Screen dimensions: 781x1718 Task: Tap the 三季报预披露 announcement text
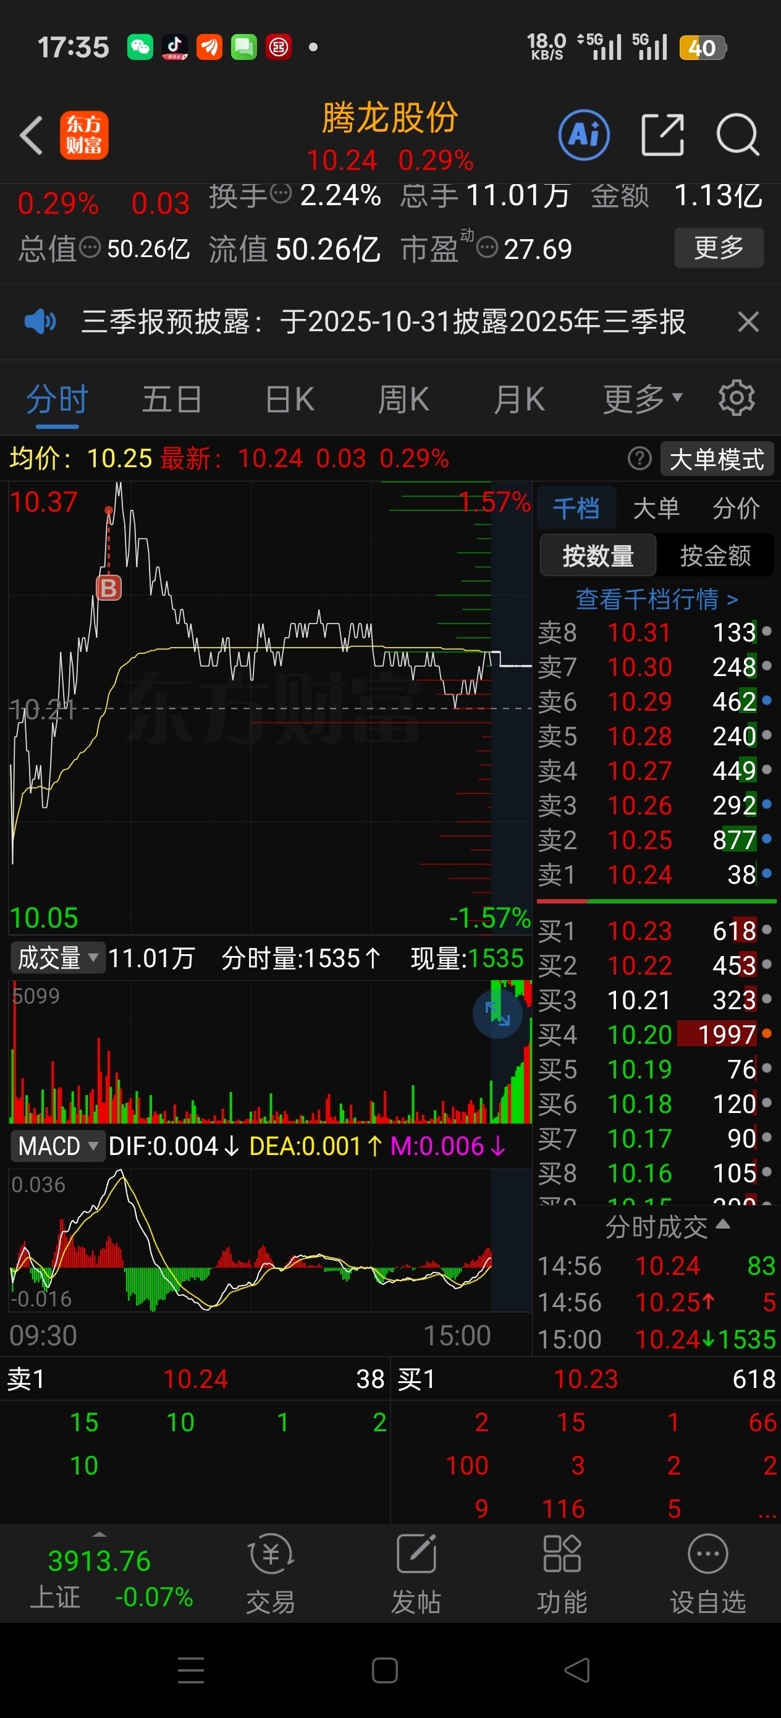point(383,321)
